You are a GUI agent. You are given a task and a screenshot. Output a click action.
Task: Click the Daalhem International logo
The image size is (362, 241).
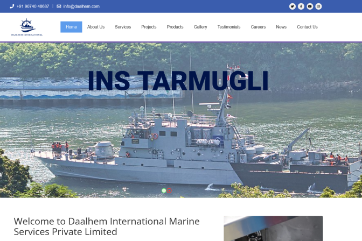click(x=27, y=27)
